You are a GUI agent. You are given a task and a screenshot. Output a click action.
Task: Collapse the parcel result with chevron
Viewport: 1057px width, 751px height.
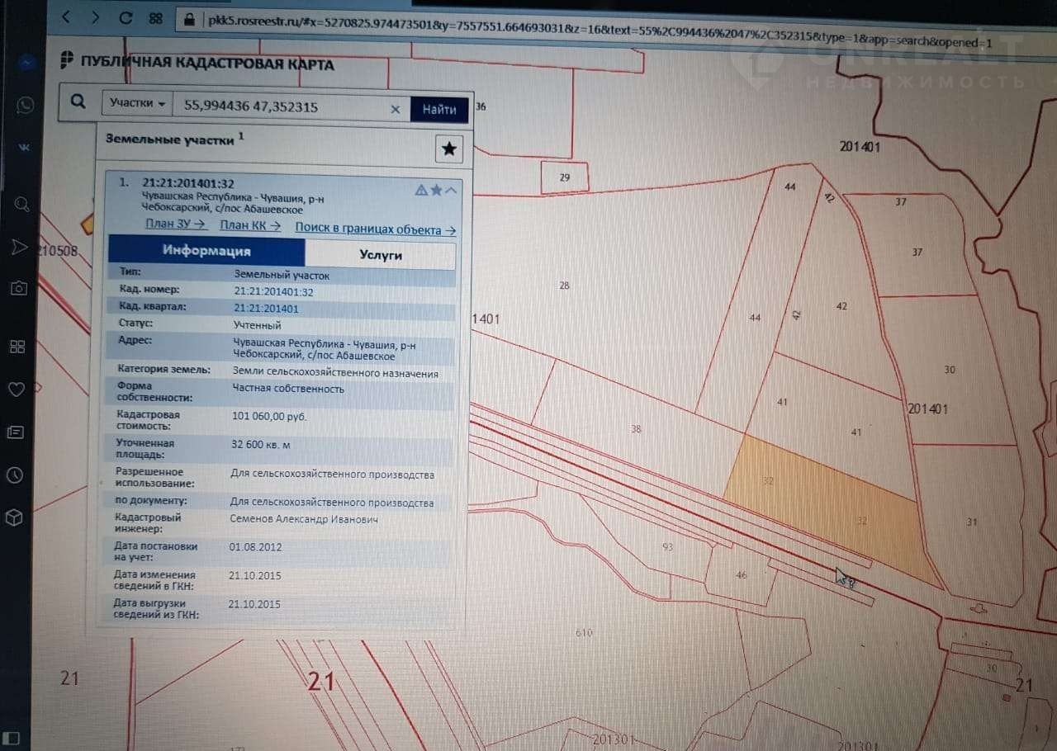click(451, 191)
